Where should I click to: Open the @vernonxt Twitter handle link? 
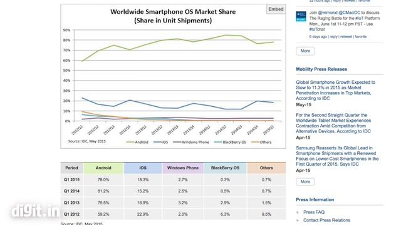[x=327, y=12]
